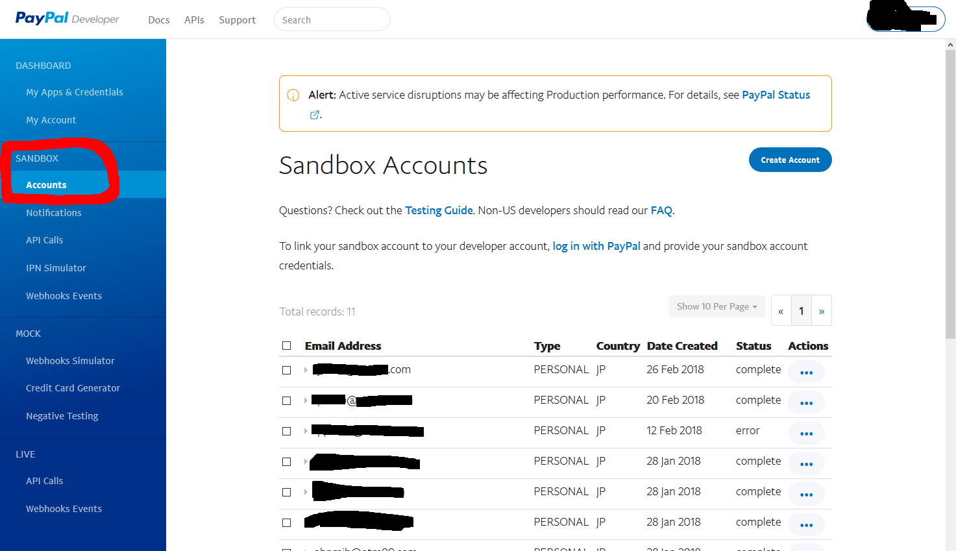956x551 pixels.
Task: Go to previous page using the « arrow
Action: [x=781, y=311]
